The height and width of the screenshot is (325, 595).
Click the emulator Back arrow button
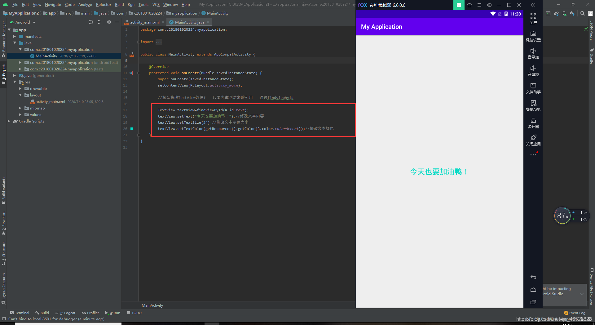point(533,277)
